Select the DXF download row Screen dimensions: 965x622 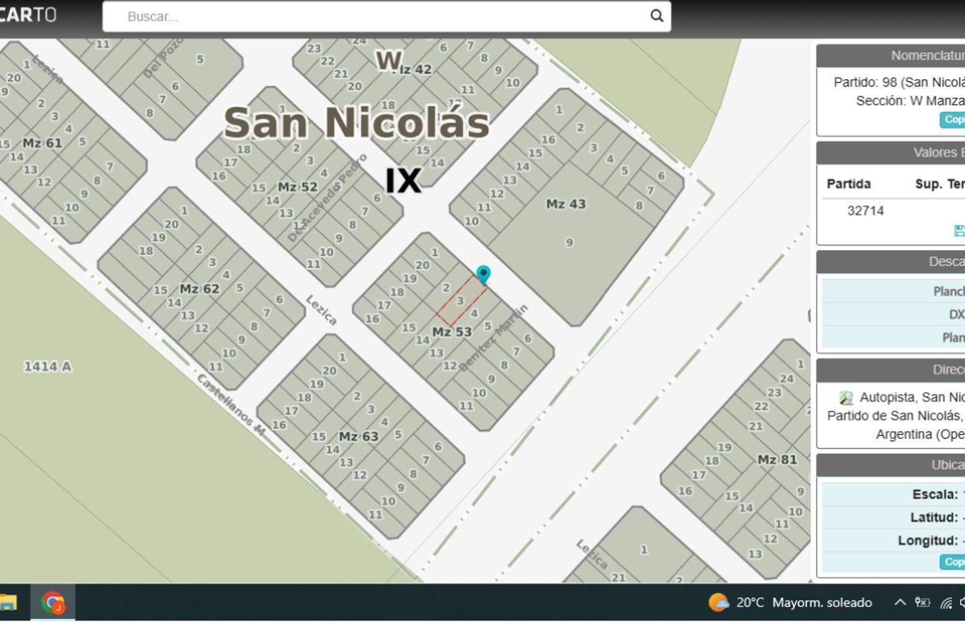pos(893,314)
